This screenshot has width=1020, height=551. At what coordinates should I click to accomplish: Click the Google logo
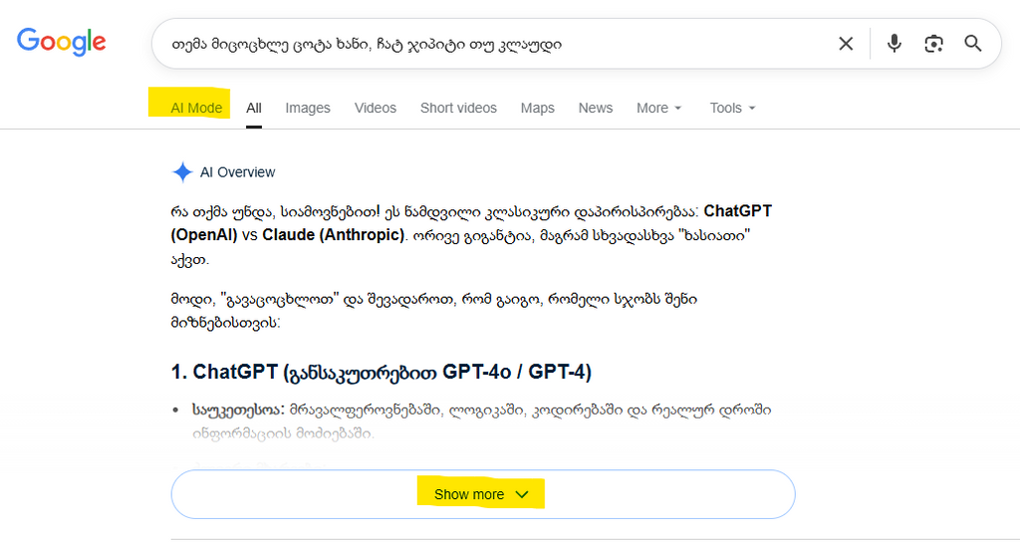coord(61,42)
